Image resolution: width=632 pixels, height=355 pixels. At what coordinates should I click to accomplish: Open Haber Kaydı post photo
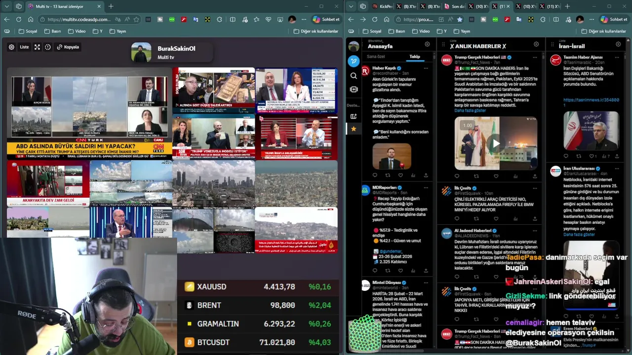tap(392, 156)
